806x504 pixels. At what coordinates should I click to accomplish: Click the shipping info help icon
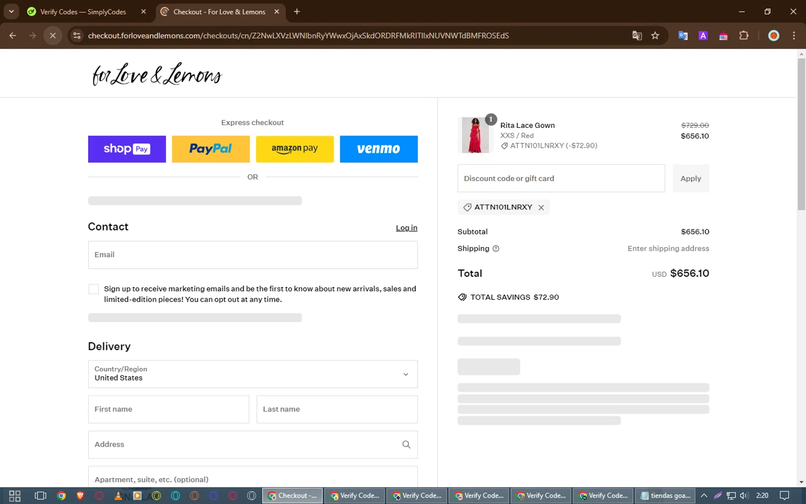[496, 248]
